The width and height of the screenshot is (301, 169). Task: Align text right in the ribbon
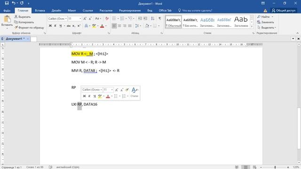tap(125, 26)
